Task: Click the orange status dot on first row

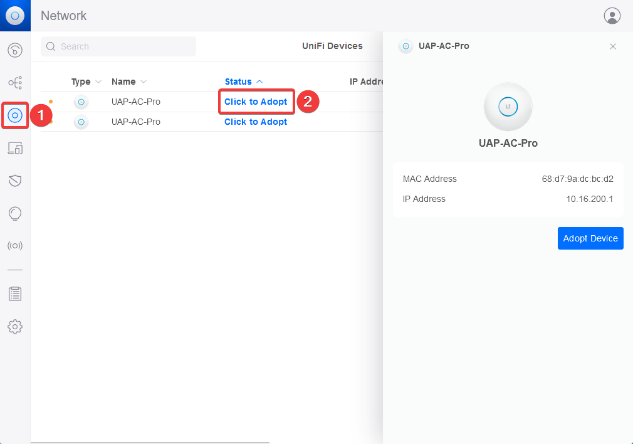Action: (51, 102)
